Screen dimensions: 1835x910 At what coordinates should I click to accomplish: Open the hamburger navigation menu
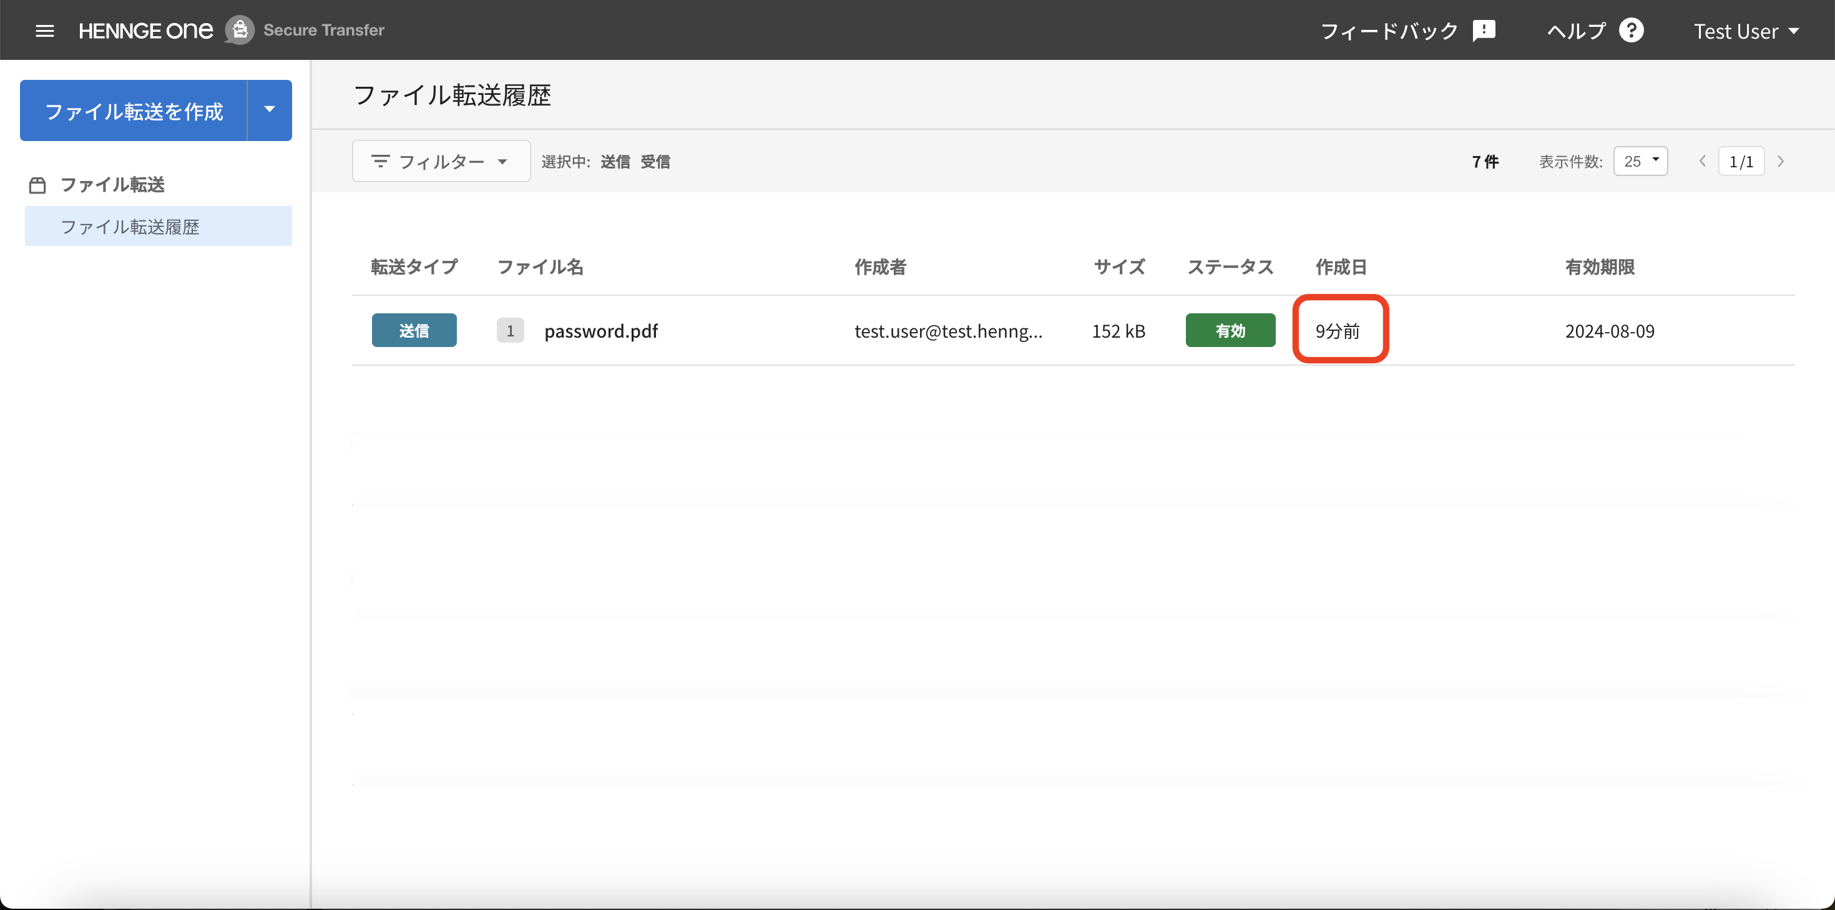tap(45, 31)
